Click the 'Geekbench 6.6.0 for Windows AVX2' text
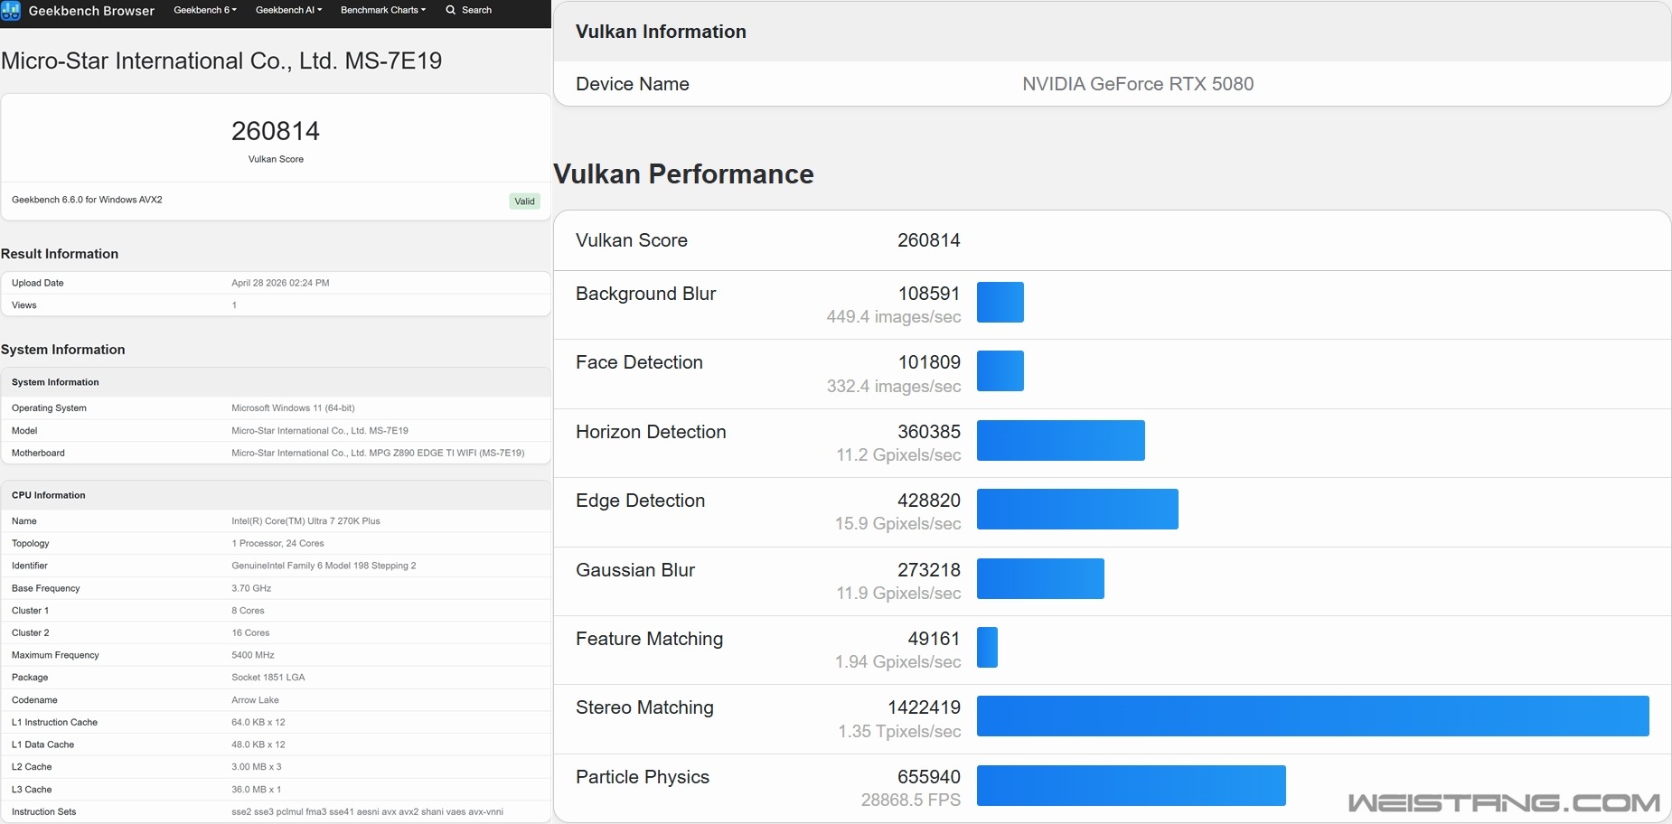The height and width of the screenshot is (824, 1672). click(x=87, y=200)
